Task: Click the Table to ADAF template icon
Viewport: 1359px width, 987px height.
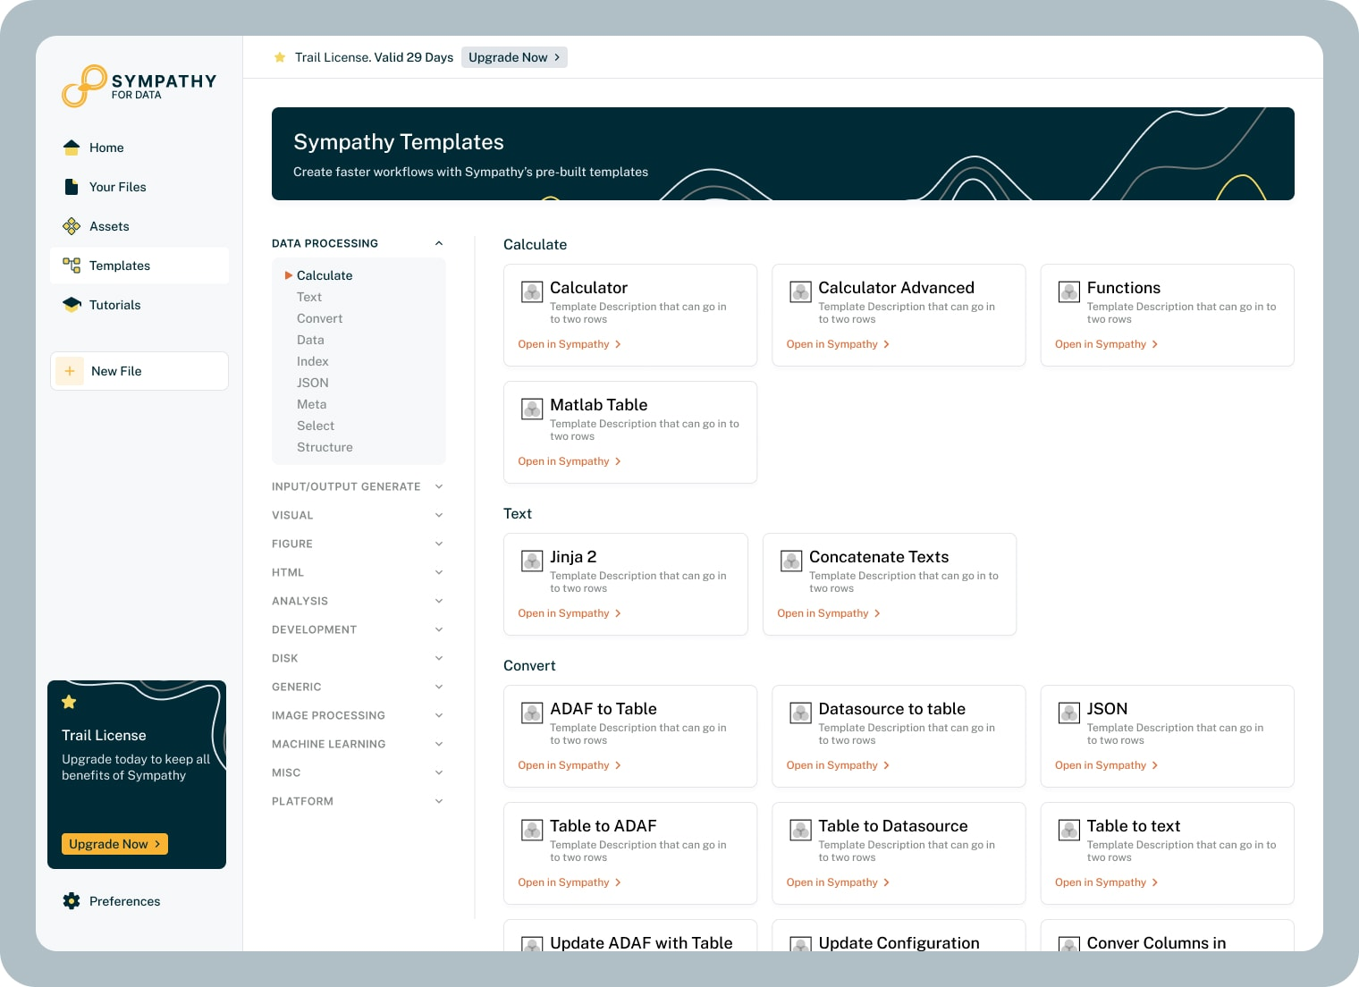Action: (532, 830)
